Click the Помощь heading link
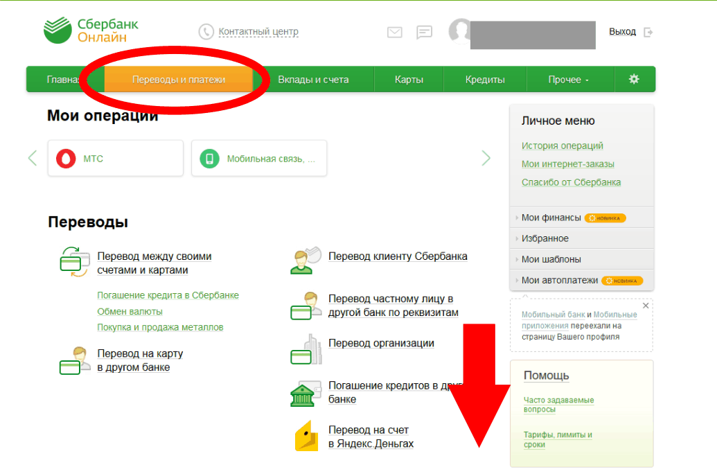 pyautogui.click(x=547, y=376)
